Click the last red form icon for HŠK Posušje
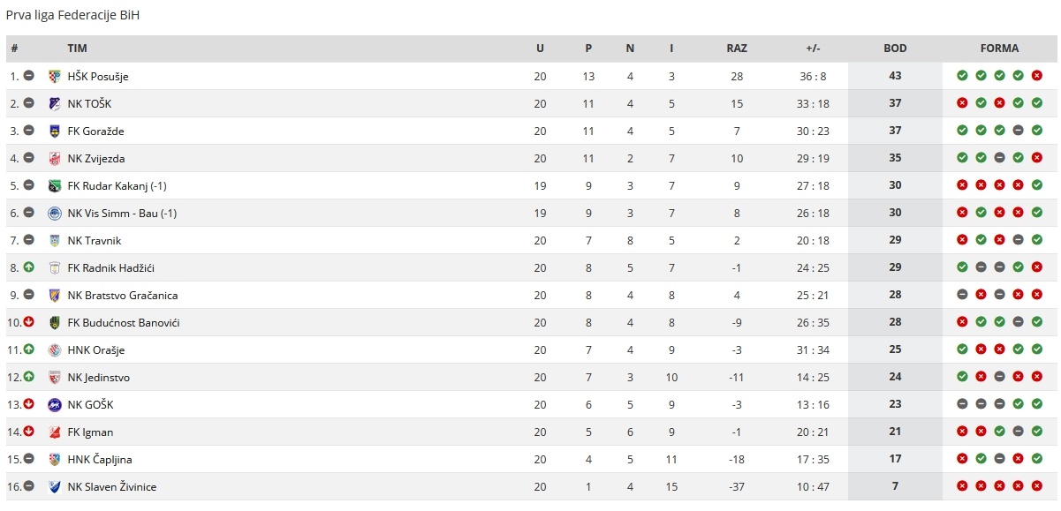The height and width of the screenshot is (511, 1061). (1037, 76)
